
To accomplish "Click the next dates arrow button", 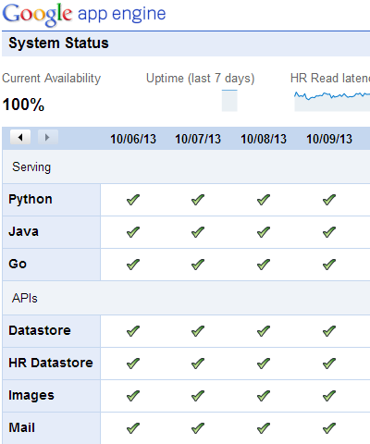I will tap(48, 137).
